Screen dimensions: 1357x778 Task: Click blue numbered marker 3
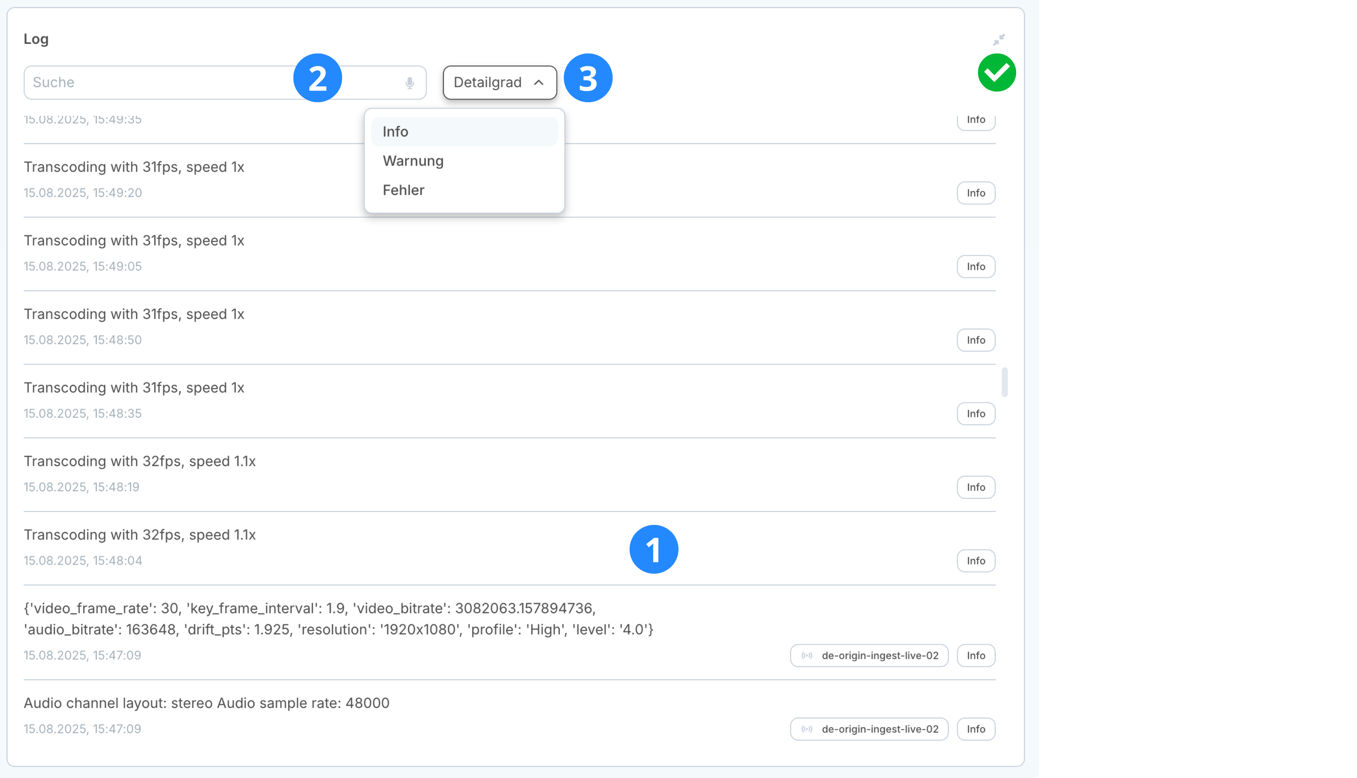588,78
